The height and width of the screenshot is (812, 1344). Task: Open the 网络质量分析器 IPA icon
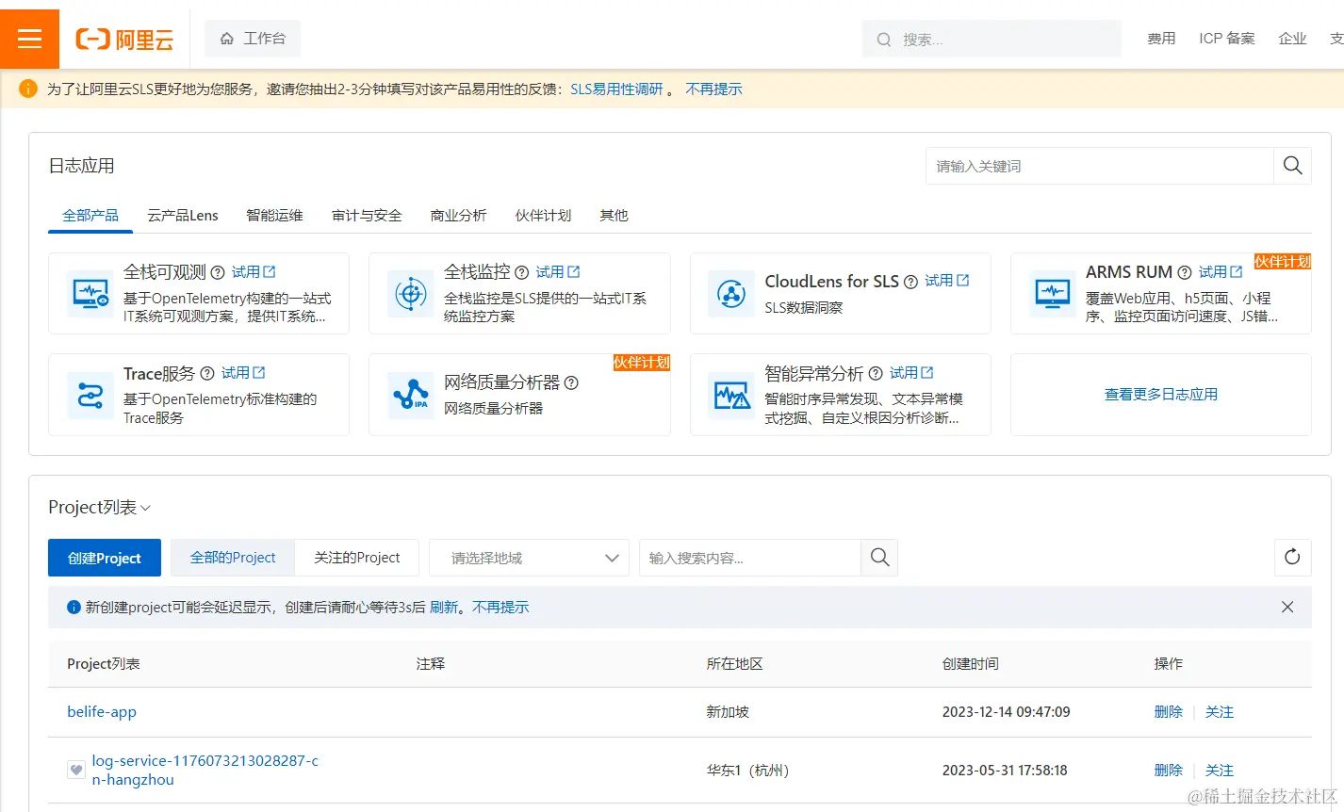(x=410, y=394)
